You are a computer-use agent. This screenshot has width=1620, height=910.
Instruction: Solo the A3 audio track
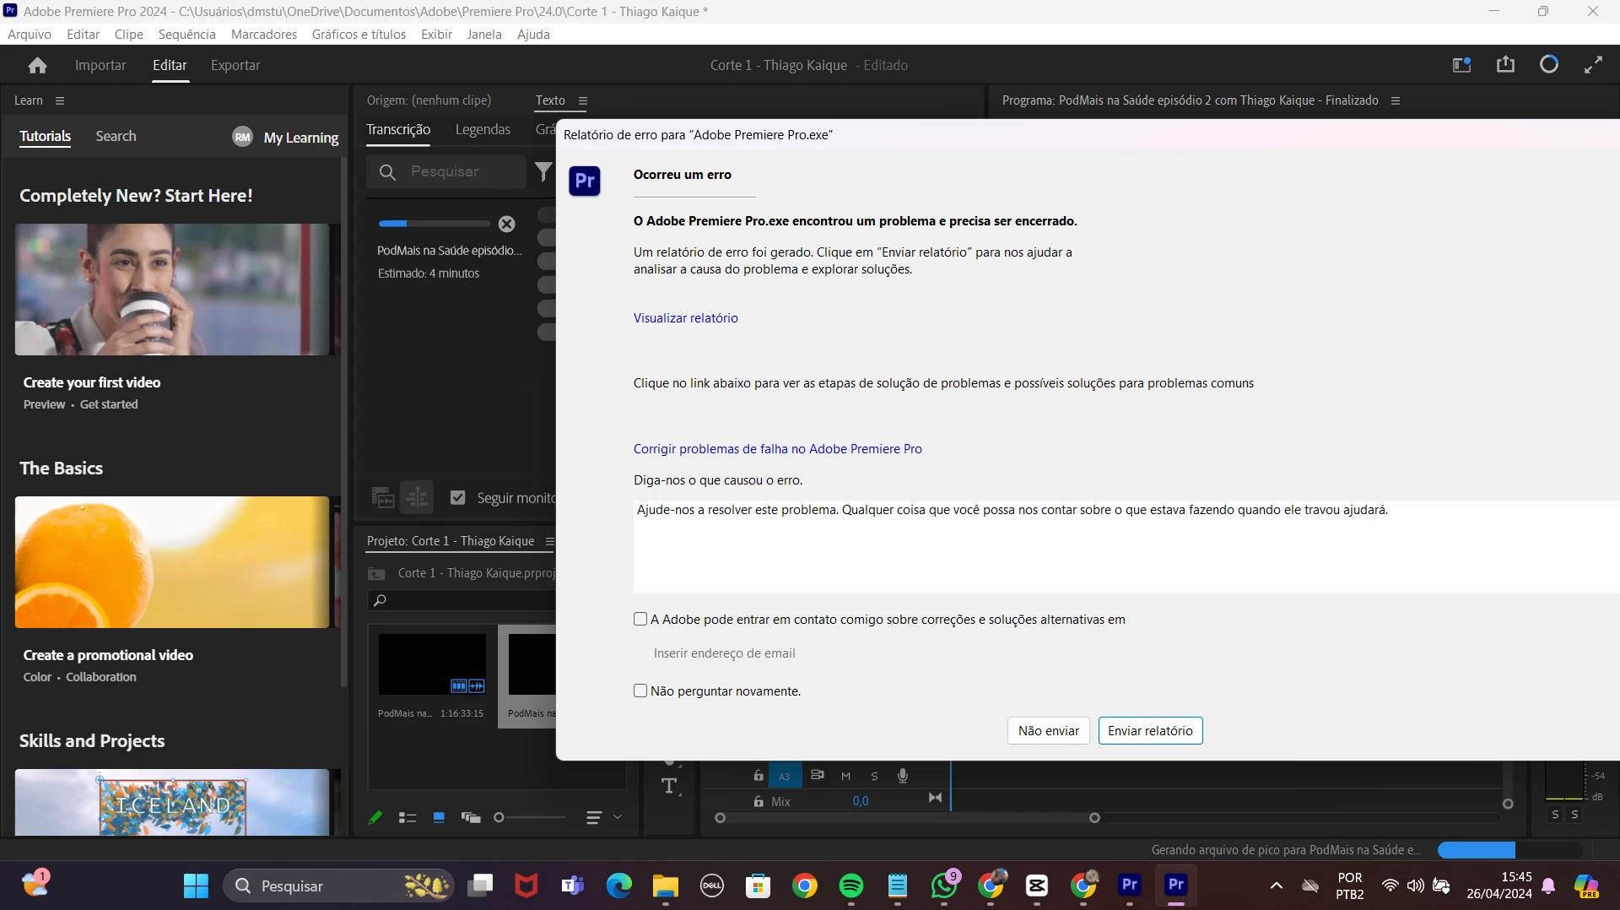[x=874, y=776]
